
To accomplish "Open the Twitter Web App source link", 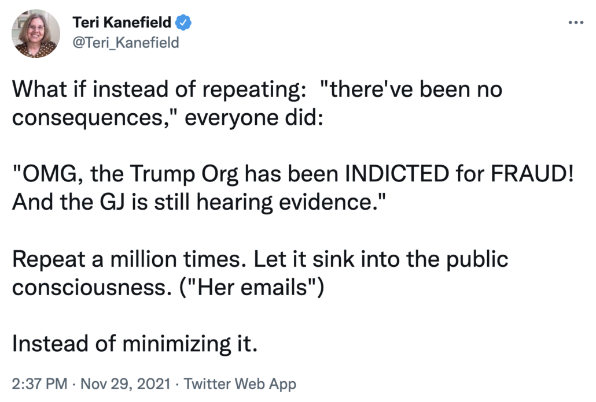I will coord(240,384).
